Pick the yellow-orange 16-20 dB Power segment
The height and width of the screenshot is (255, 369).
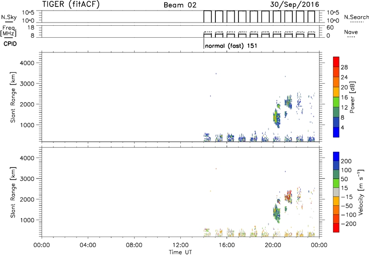[x=336, y=92]
